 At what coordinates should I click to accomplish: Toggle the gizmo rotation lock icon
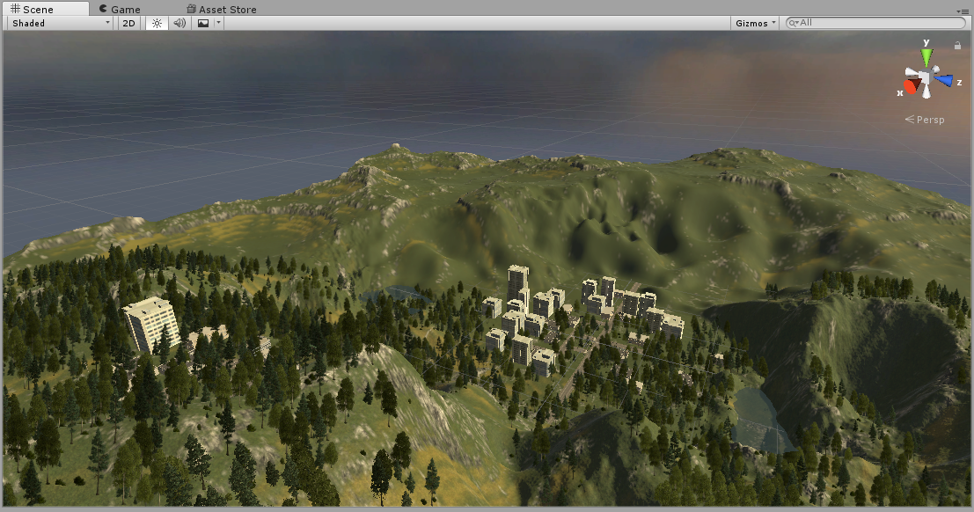[x=957, y=46]
